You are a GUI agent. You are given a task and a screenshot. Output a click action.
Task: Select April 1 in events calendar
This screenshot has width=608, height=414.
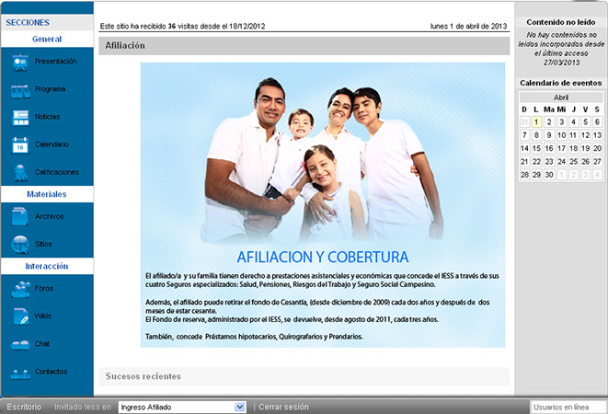click(536, 121)
